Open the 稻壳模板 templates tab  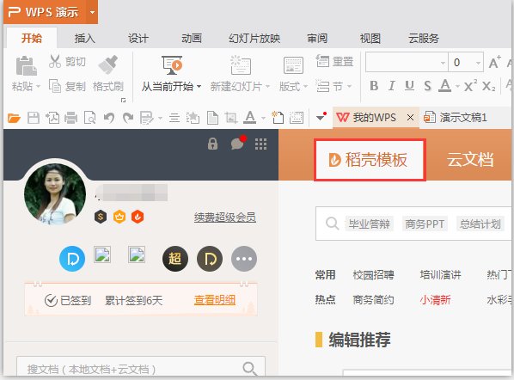tap(370, 160)
